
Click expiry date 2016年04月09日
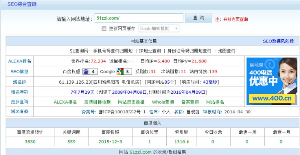(188, 93)
